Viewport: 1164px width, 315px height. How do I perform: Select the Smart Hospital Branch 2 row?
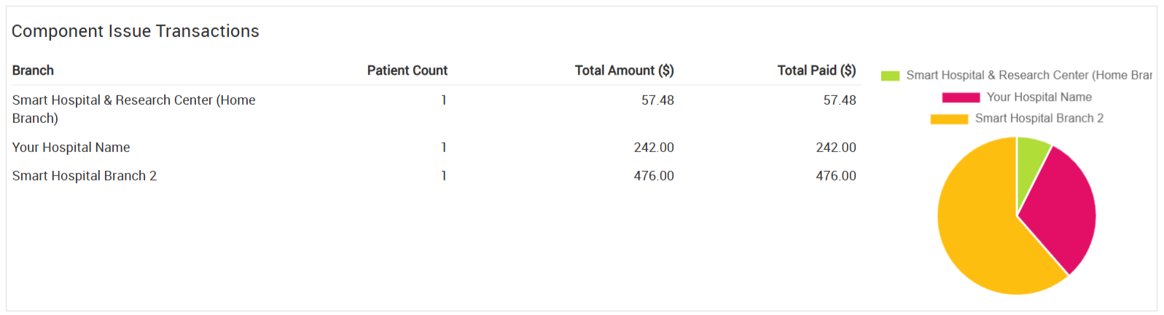85,176
